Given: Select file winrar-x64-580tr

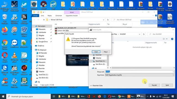Looking at the screenshot, I should click(62, 31).
